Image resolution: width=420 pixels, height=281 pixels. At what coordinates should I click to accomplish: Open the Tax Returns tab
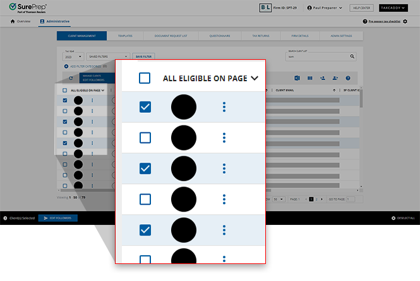click(x=261, y=36)
